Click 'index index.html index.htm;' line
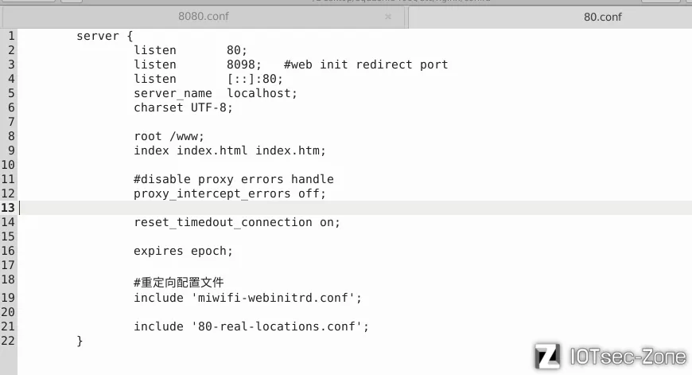The image size is (692, 375). click(x=230, y=150)
